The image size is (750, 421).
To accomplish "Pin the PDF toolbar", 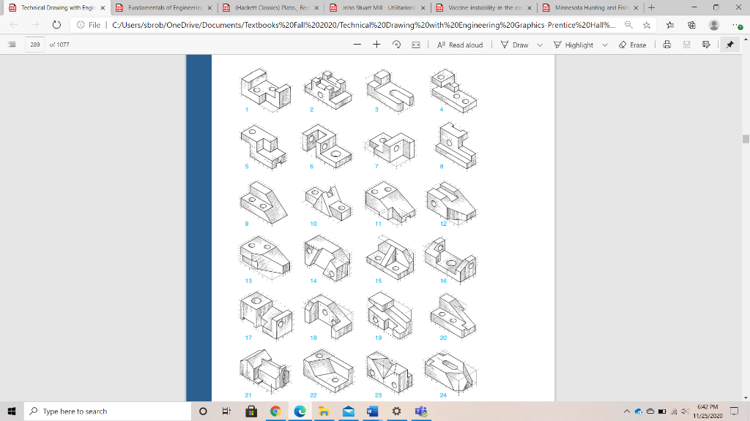I will tap(729, 45).
